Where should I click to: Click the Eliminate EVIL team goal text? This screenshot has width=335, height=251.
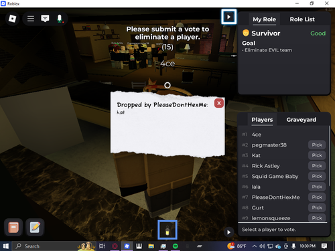tap(268, 50)
